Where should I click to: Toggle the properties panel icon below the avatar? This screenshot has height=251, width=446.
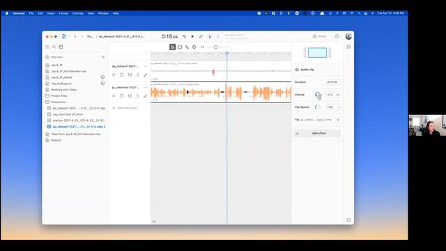(x=348, y=47)
